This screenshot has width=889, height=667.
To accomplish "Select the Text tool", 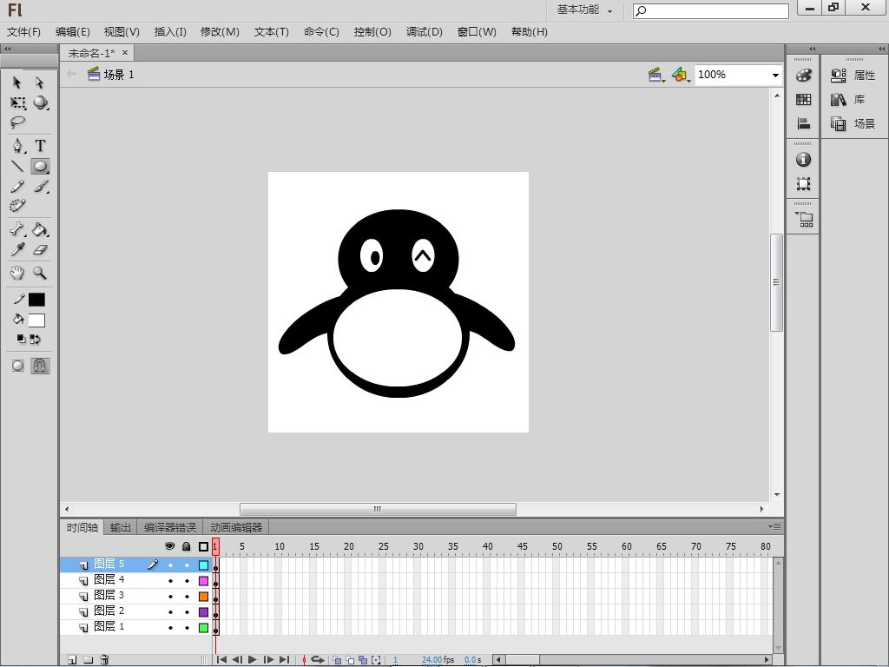I will (x=40, y=146).
